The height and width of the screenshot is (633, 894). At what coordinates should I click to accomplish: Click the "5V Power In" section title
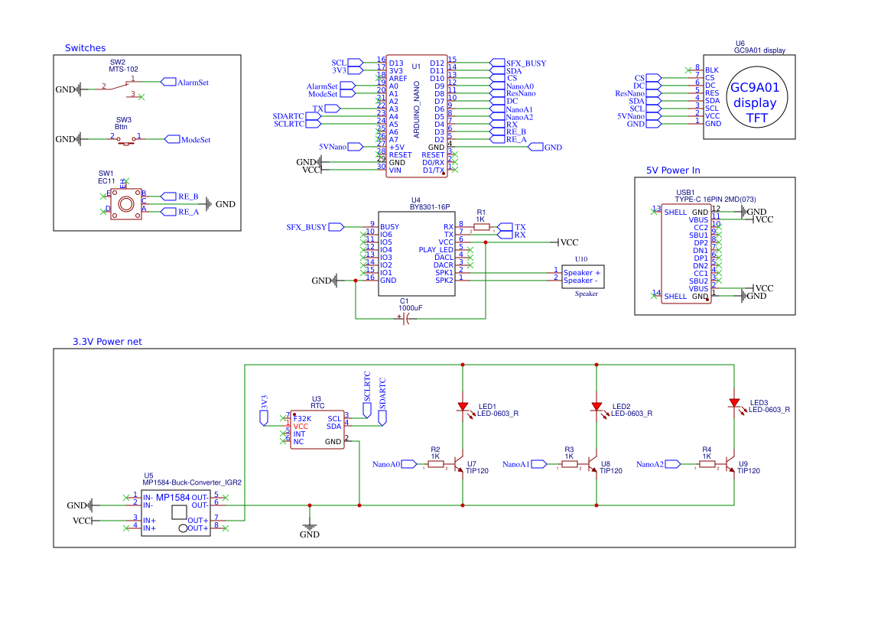click(x=673, y=170)
